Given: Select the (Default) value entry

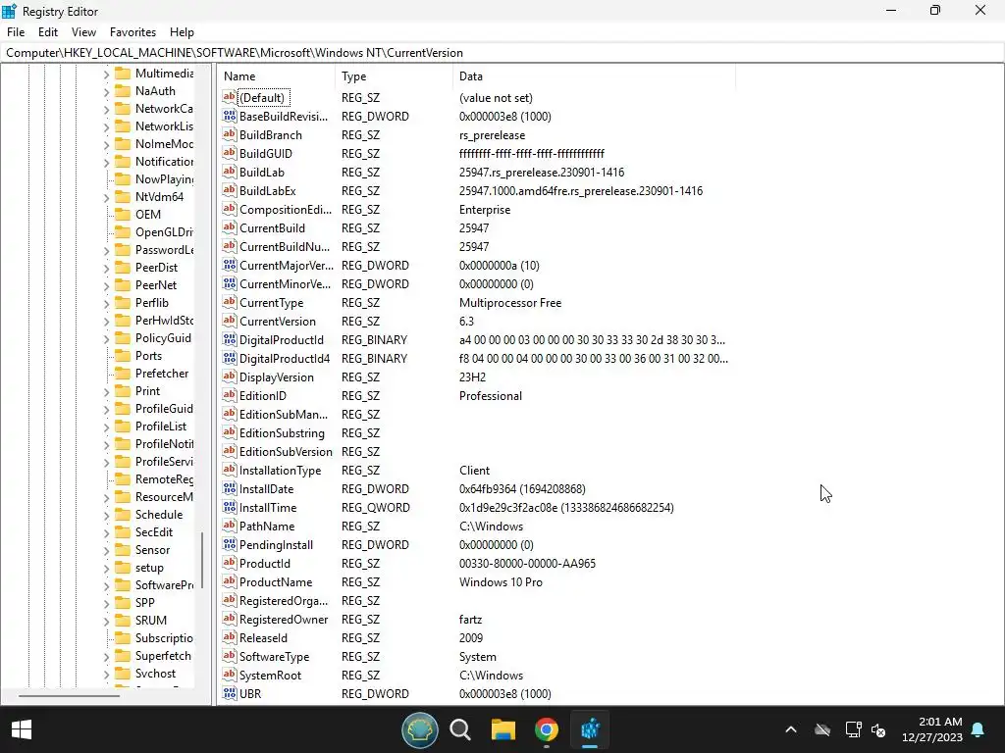Looking at the screenshot, I should (x=263, y=97).
